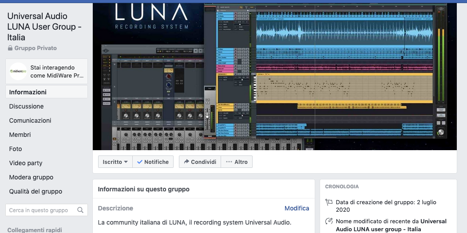Click the flag icon beside creation date
The width and height of the screenshot is (467, 233).
coord(329,202)
